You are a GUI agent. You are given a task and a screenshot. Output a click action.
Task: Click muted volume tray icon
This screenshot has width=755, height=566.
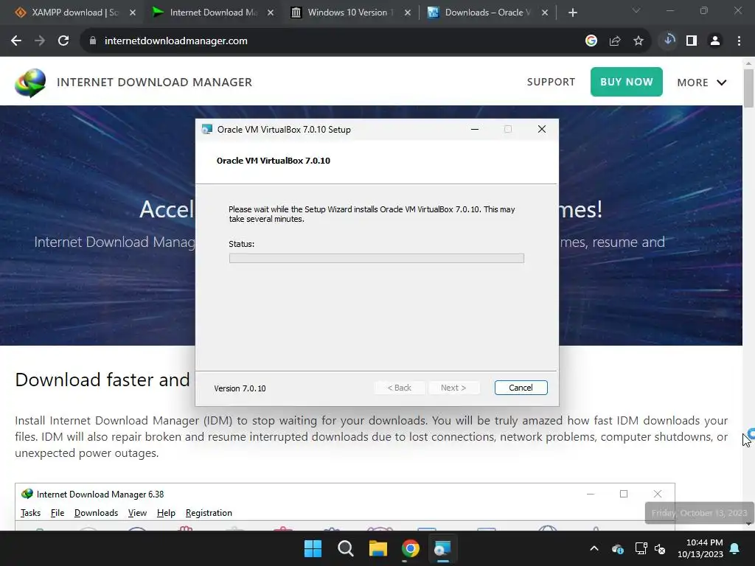coord(660,548)
